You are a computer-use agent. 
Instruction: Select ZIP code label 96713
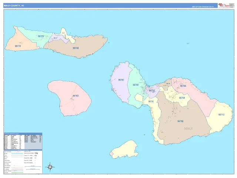click(x=221, y=115)
